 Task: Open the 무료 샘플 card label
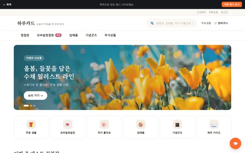pyautogui.click(x=31, y=133)
